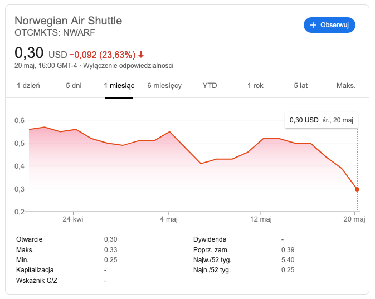This screenshot has width=375, height=299.
Task: Switch to the 5 dni tab
Action: [x=74, y=86]
